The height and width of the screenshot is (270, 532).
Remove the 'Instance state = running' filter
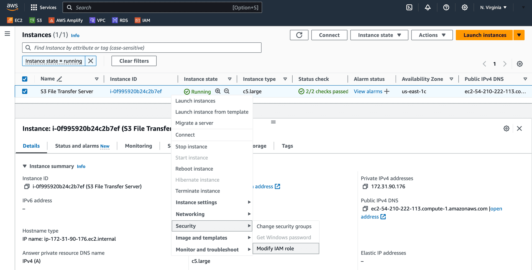[x=91, y=61]
